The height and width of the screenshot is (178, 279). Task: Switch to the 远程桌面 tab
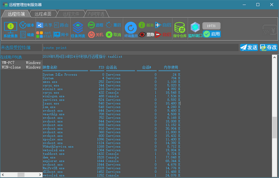(x=43, y=14)
